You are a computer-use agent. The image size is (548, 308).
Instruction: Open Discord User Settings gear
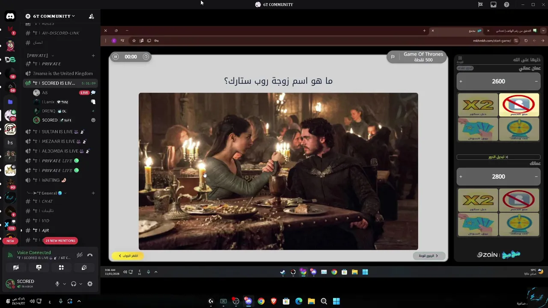click(90, 284)
